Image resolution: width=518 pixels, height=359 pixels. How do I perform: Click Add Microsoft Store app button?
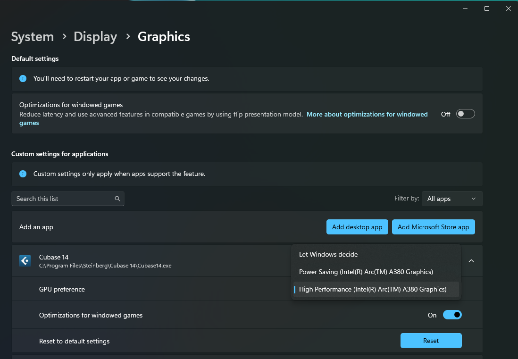pos(433,227)
